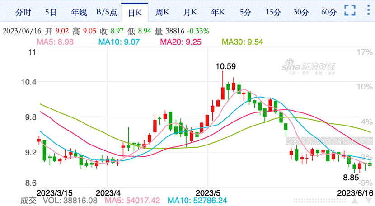Switch to the 年线 tab

79,12
